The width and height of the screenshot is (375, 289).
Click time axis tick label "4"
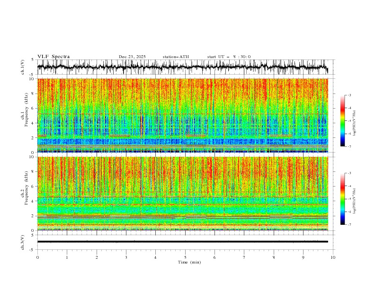tap(155, 257)
